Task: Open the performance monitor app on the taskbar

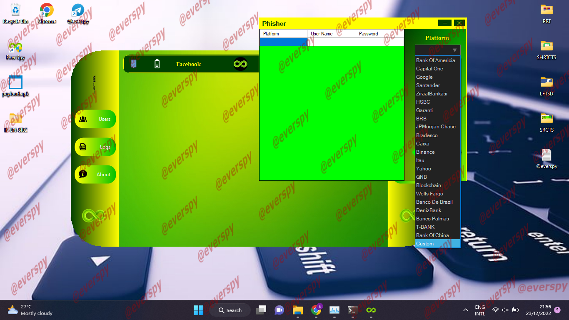Action: (x=334, y=310)
